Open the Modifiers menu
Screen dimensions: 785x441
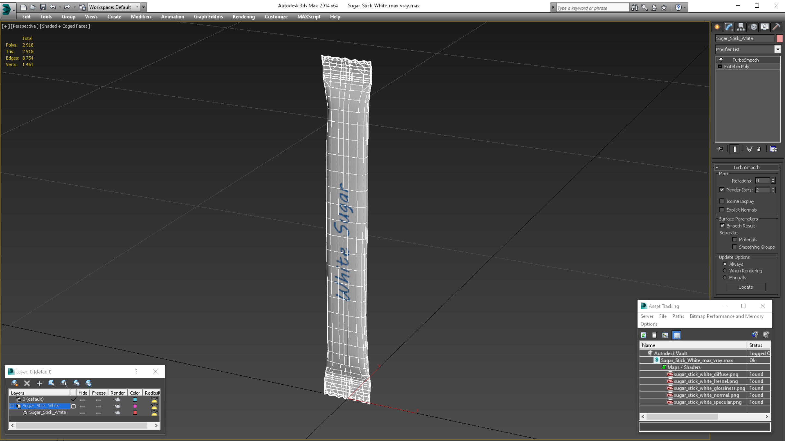tap(141, 17)
